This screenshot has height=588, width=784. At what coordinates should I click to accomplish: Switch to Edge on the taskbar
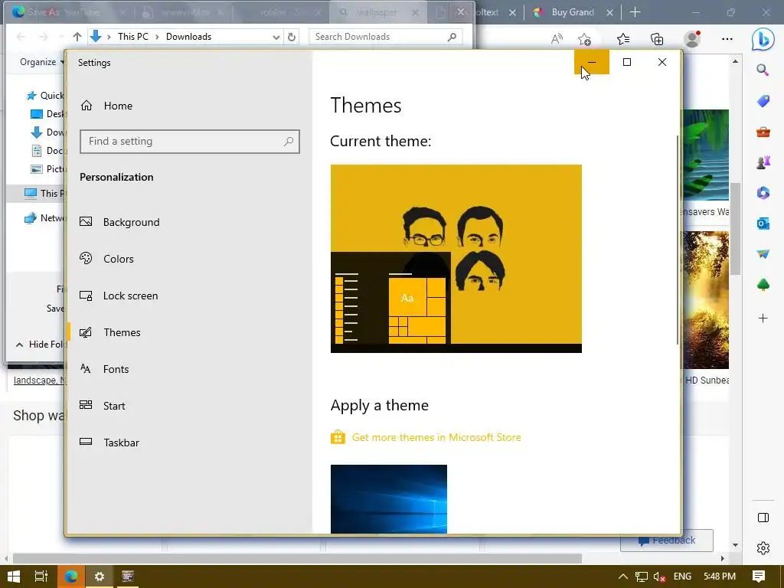click(x=71, y=577)
